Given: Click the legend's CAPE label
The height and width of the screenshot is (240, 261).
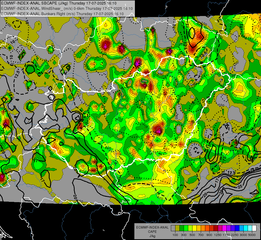Looking at the screenshot, I should point(152,232).
